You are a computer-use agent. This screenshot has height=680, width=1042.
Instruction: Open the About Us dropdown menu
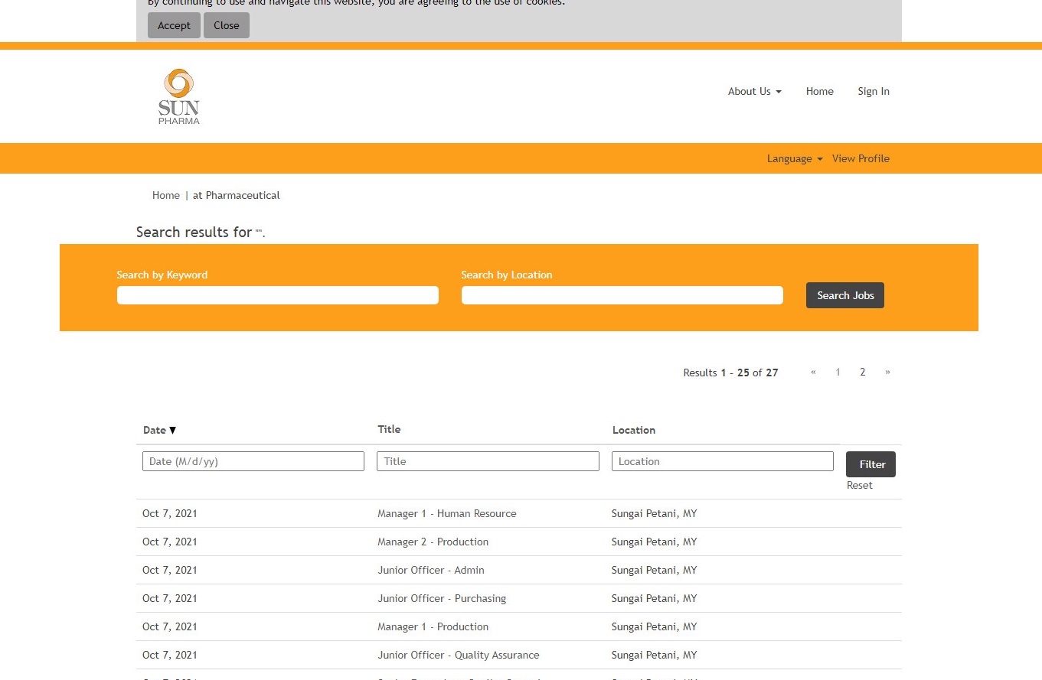(754, 91)
